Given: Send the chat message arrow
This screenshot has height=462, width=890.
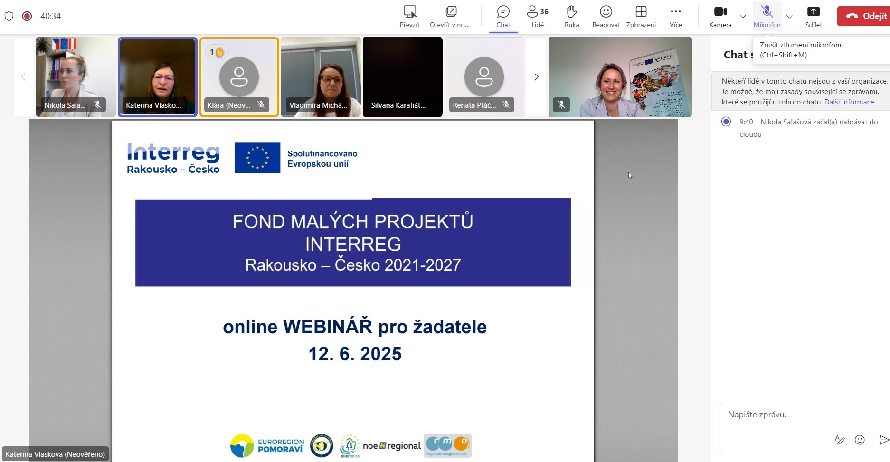Looking at the screenshot, I should 883,440.
